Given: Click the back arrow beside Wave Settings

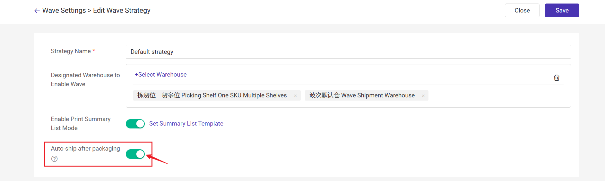Looking at the screenshot, I should pos(37,11).
